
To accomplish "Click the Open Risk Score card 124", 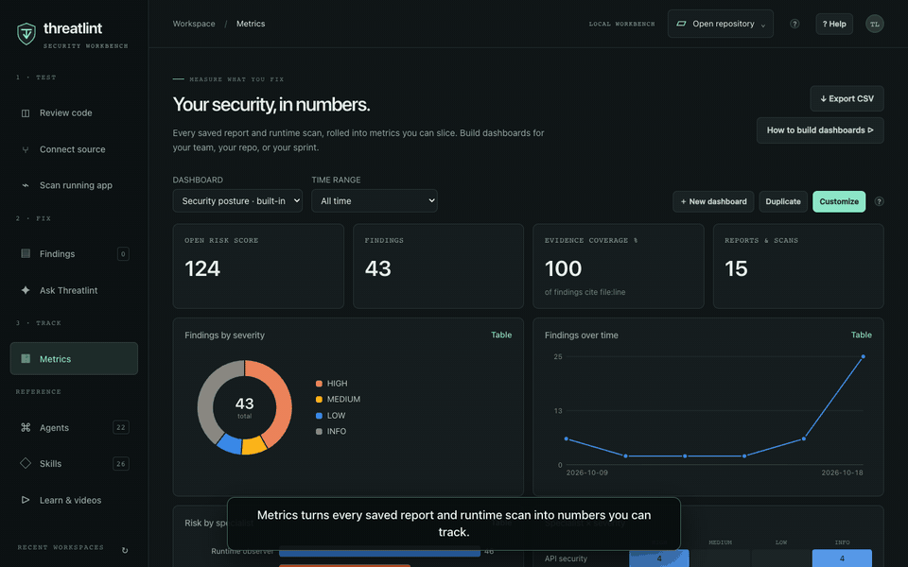I will tap(258, 266).
